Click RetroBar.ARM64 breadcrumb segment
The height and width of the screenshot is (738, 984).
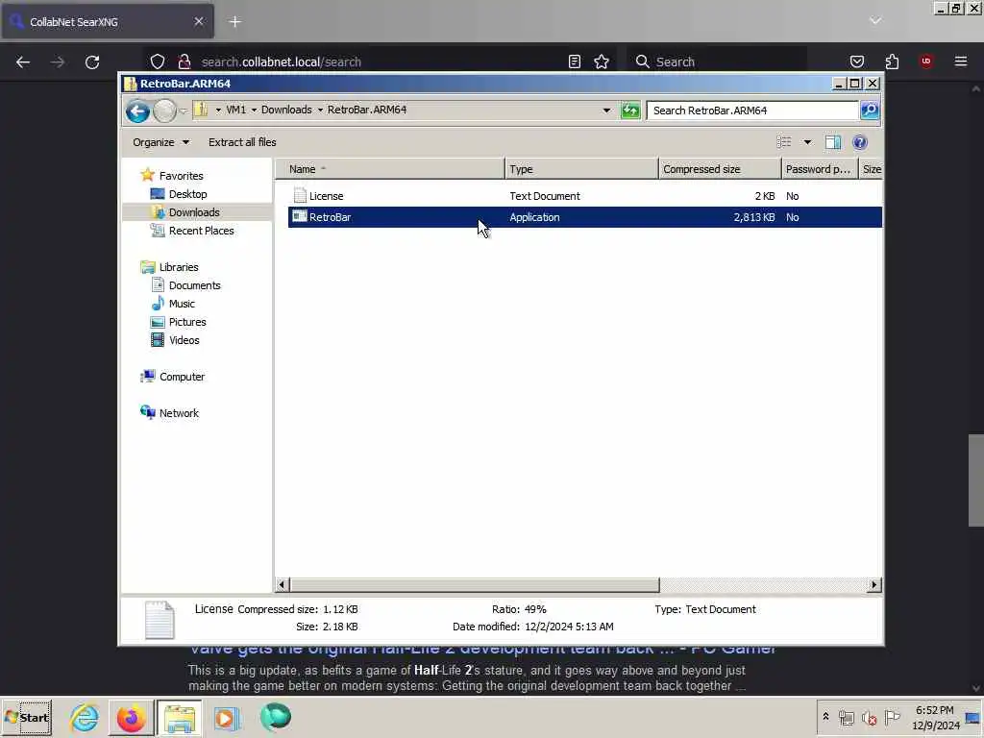(367, 110)
